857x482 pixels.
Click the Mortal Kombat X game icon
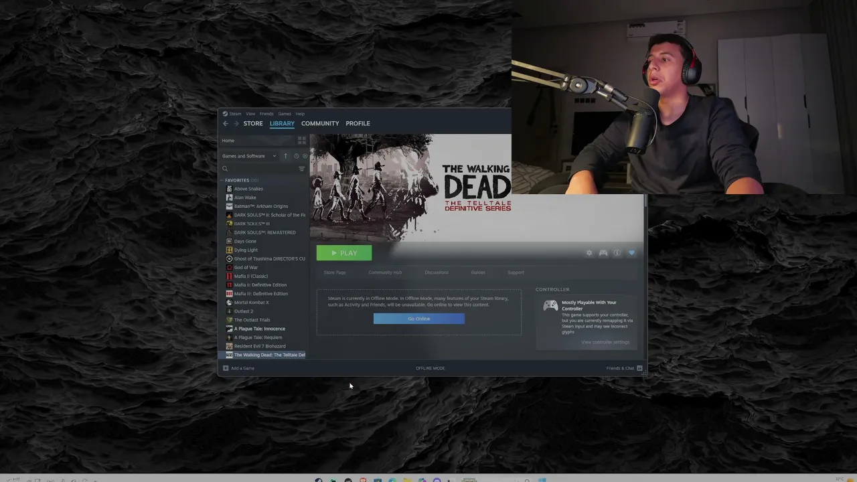coord(229,302)
